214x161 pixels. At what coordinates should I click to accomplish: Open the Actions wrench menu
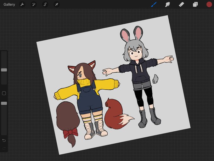click(22, 4)
